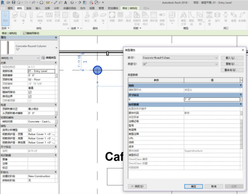The width and height of the screenshot is (248, 194).
Task: Collapse the Identity Data group in Type Properties
Action: pos(241,104)
